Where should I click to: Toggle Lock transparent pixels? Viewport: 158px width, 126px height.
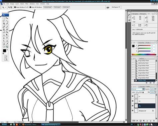click(137, 92)
